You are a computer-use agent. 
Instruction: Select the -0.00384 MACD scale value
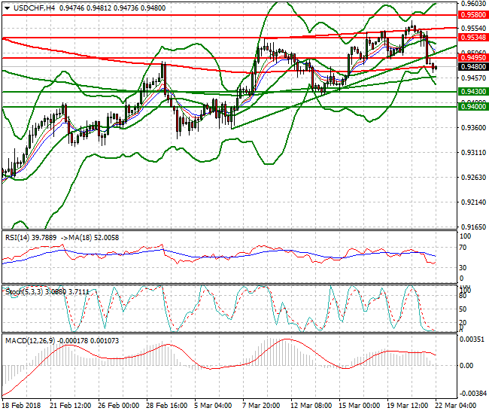472,394
